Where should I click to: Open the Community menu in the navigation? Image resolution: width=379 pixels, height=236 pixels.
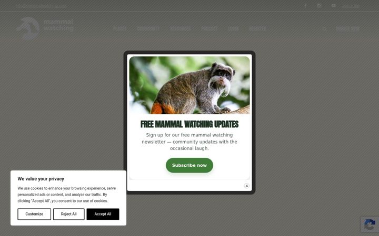coord(148,29)
